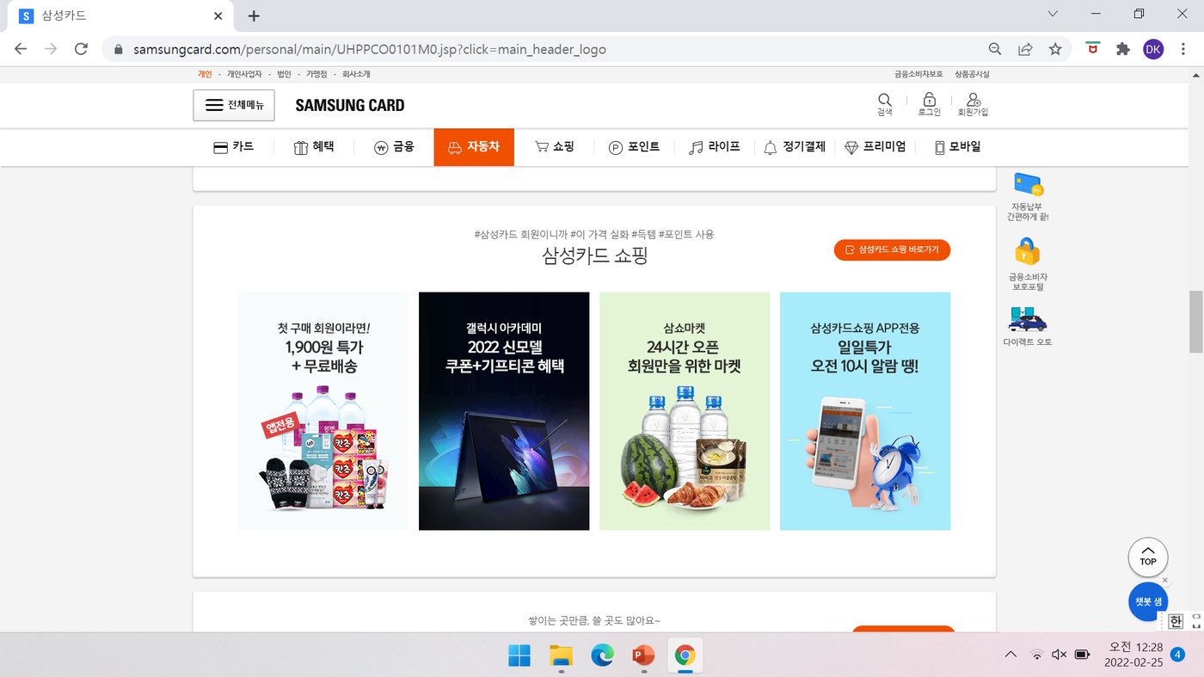
Task: Open the 법인 top link
Action: 284,74
